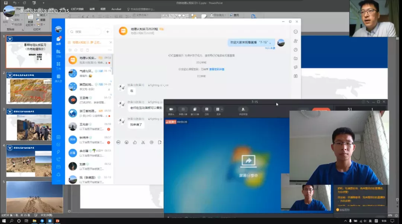Click the plus button beside the search box
The height and width of the screenshot is (224, 402).
(107, 32)
